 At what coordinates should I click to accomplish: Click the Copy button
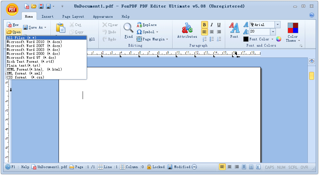[x=76, y=32]
